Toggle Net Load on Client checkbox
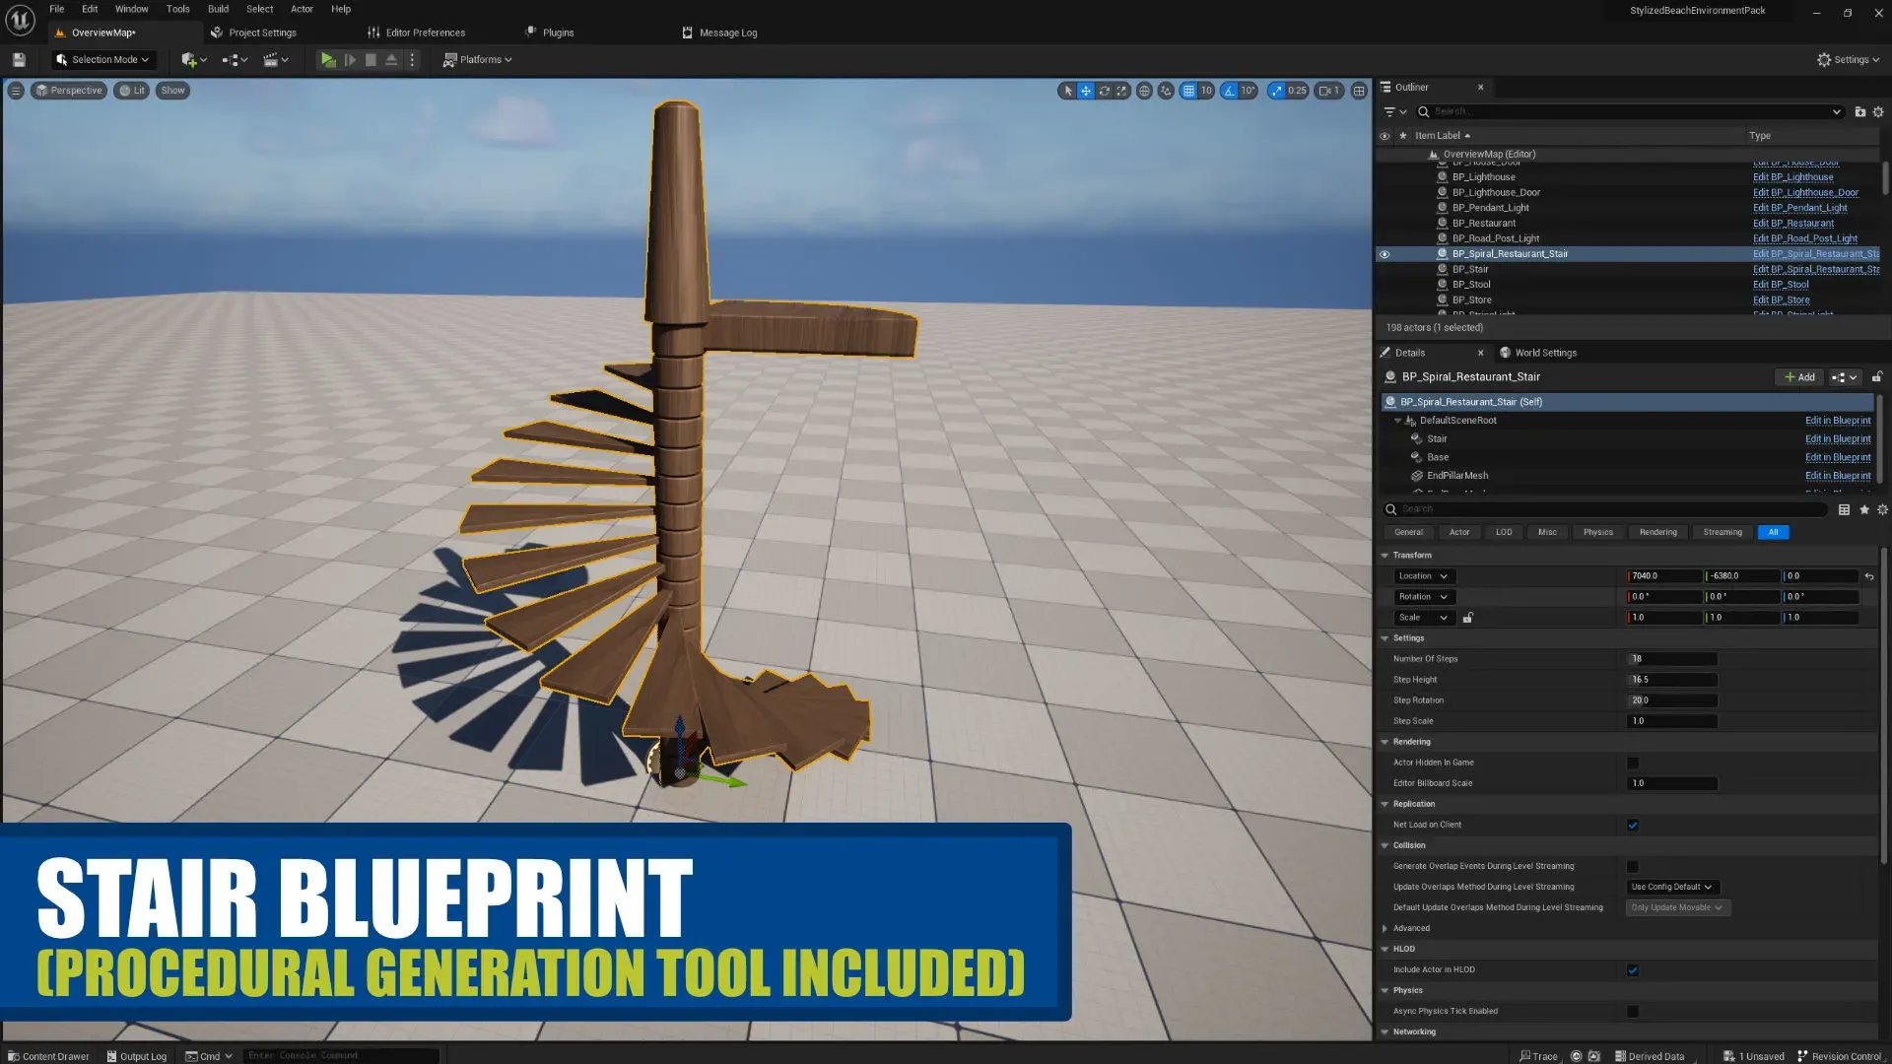 (x=1634, y=825)
